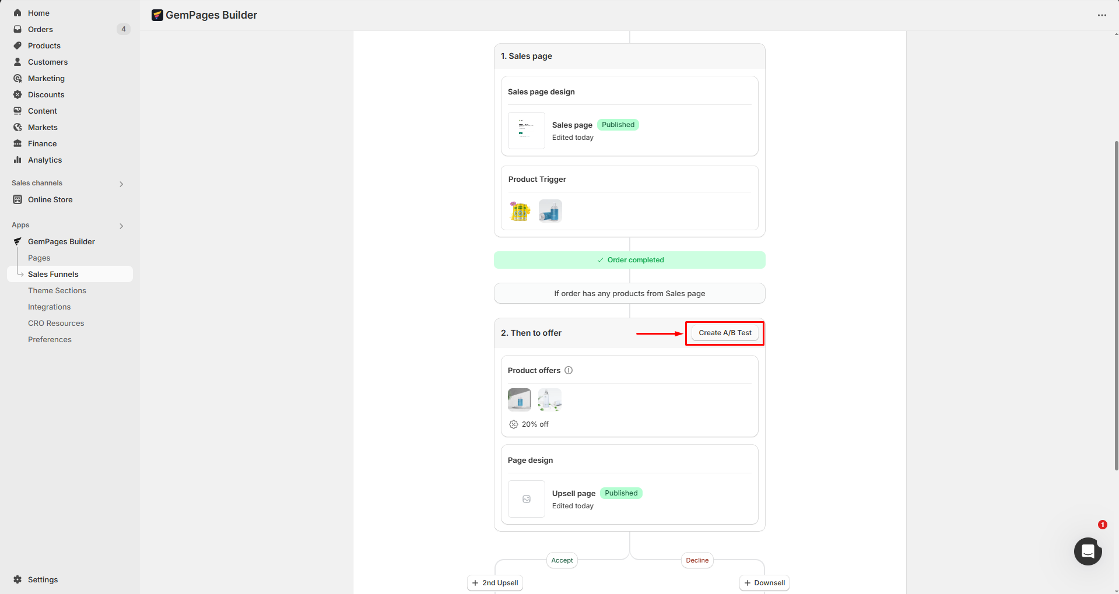Open the Analytics bar chart icon
Viewport: 1119px width, 594px height.
coord(17,160)
